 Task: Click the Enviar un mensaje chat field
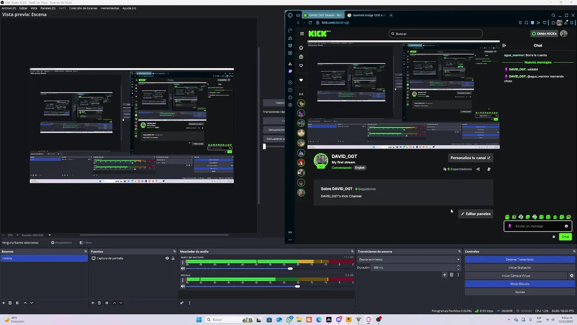537,226
